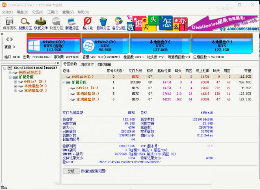Select 本地磁盘(E:) in the left tree

[36, 86]
